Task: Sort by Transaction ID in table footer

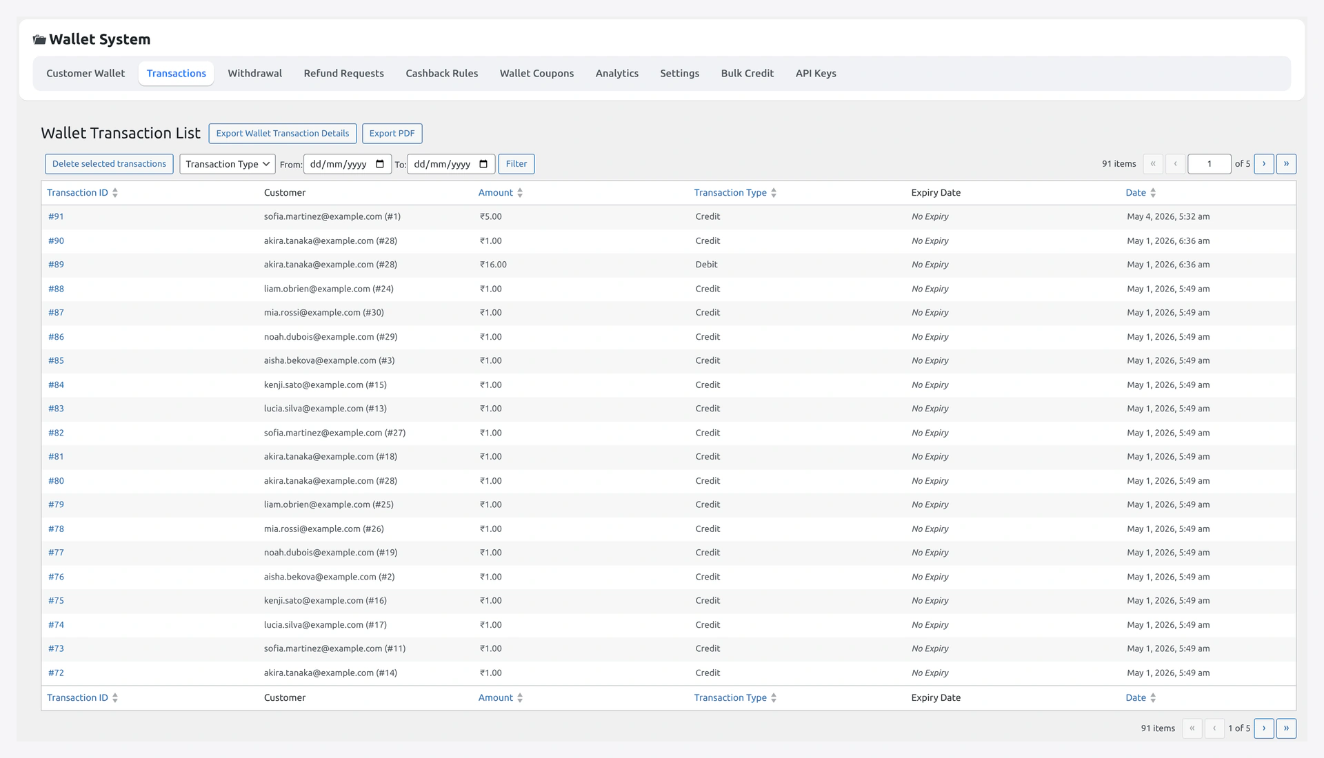Action: [82, 698]
